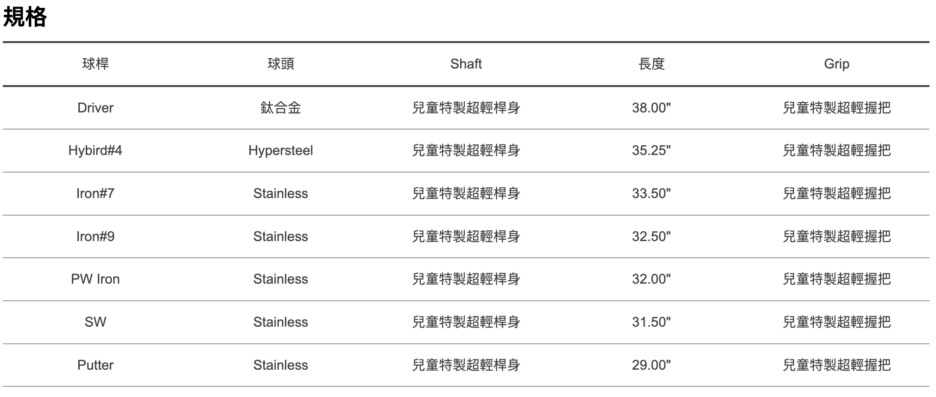Select the 35.25" length value

click(x=651, y=150)
